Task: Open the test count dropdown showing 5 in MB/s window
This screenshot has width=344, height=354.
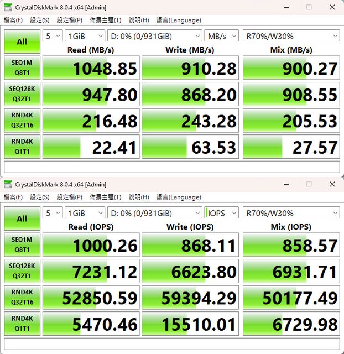Action: pyautogui.click(x=52, y=36)
